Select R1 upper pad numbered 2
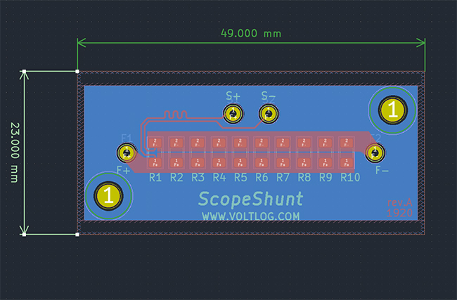 point(155,143)
